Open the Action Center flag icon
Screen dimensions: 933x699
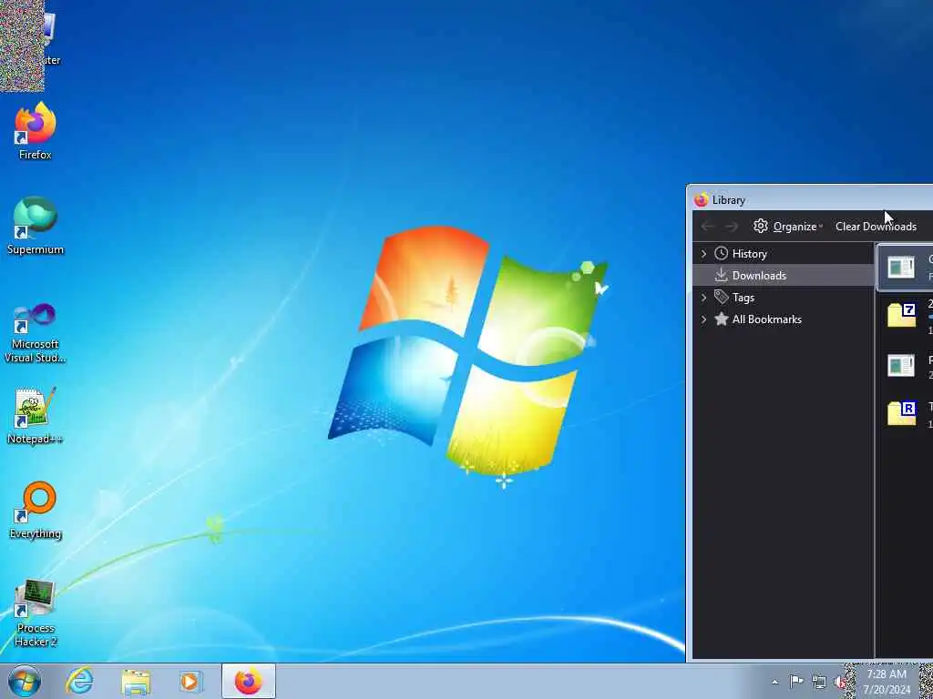click(x=796, y=682)
